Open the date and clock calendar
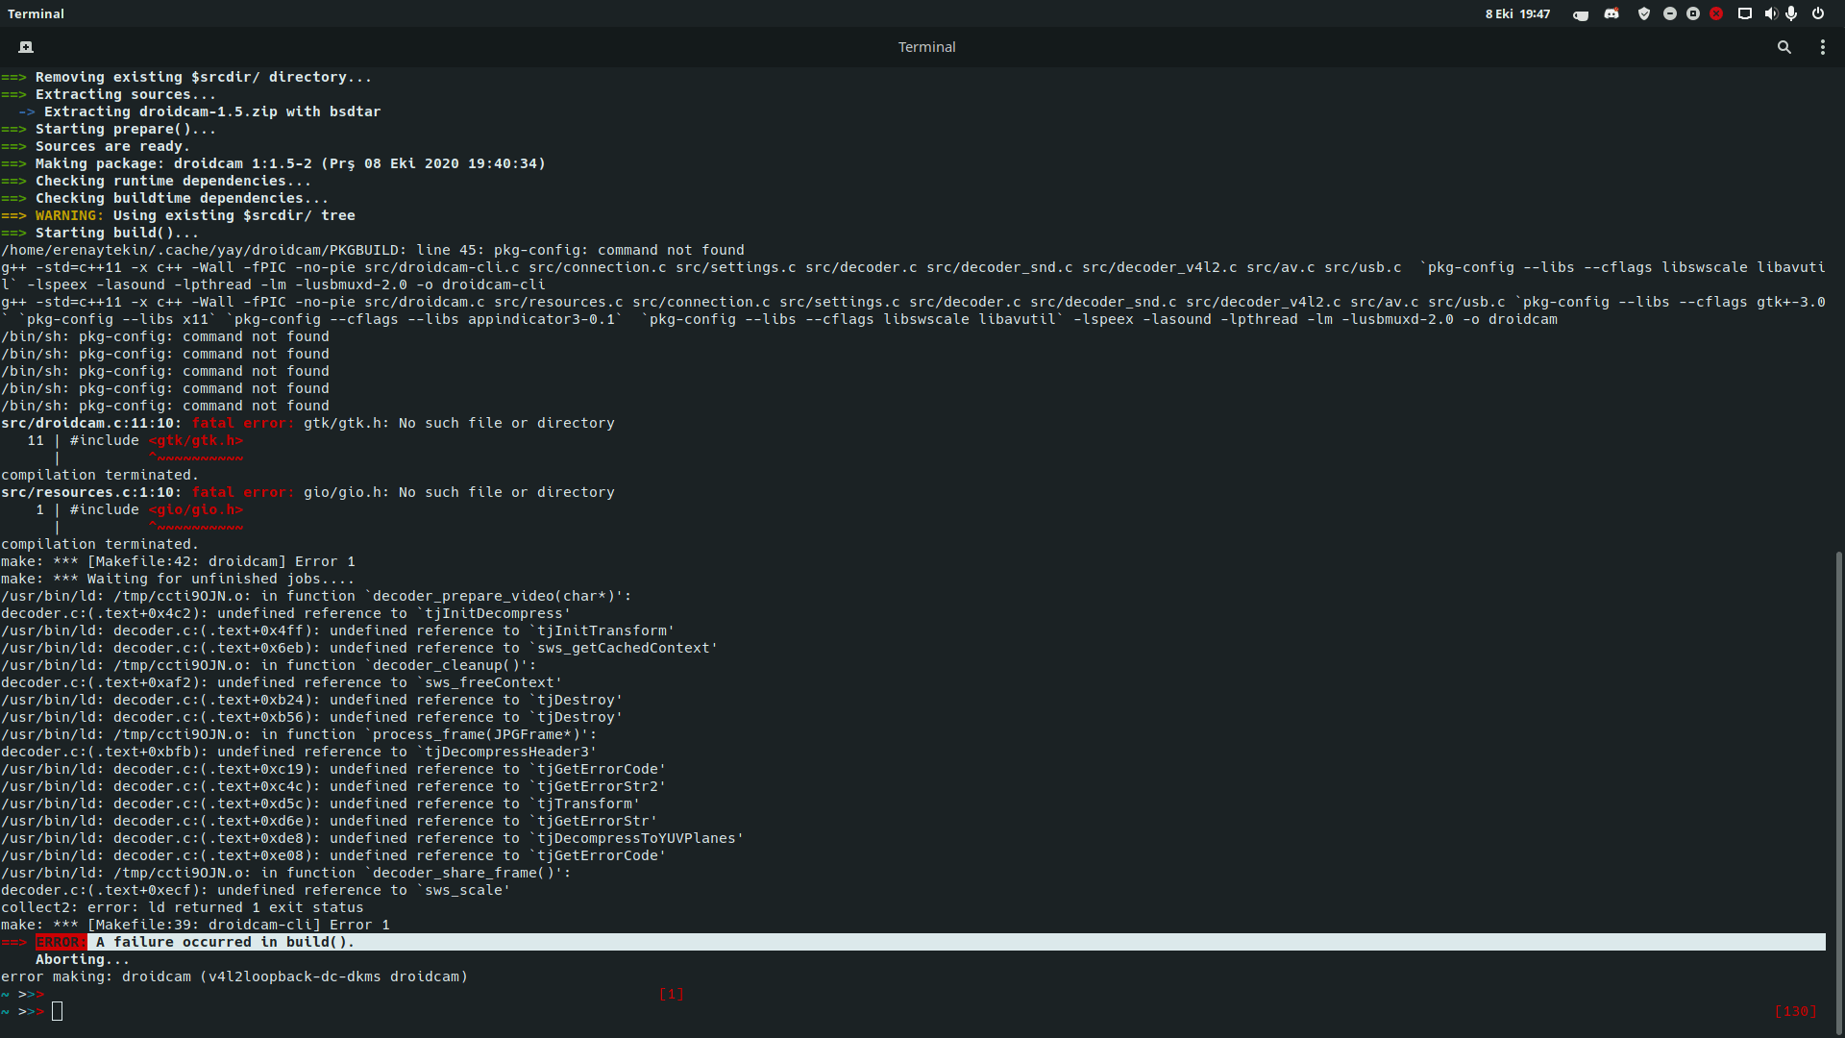The image size is (1845, 1038). point(1517,14)
